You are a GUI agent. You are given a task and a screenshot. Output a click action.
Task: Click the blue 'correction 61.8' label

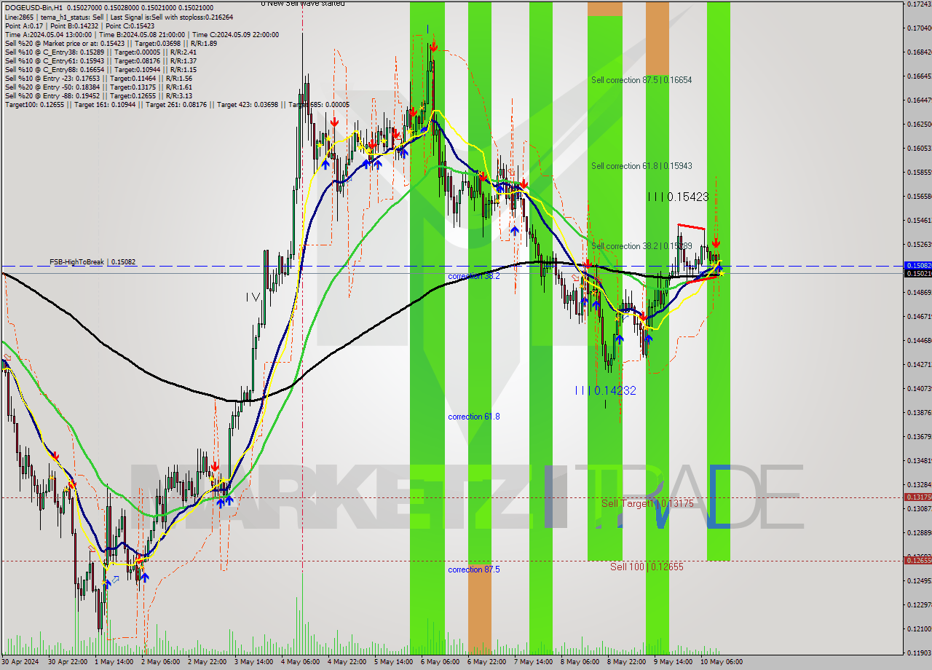coord(474,417)
